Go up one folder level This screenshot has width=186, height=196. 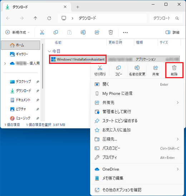(35, 18)
